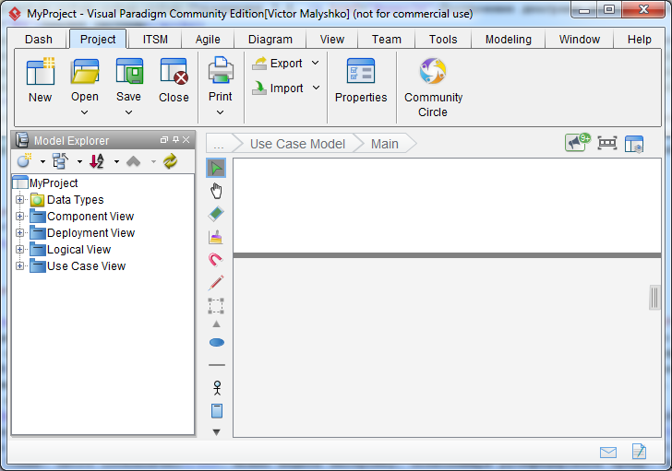672x471 pixels.
Task: Open the Import dropdown arrow
Action: [316, 88]
